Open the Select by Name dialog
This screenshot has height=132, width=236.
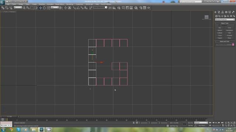click(x=28, y=8)
